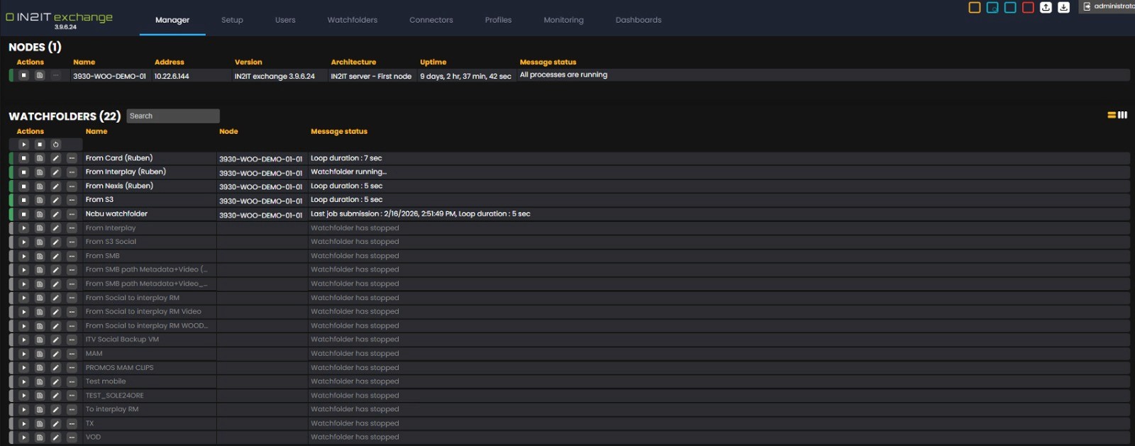Toggle the plain teal square status filter
The width and height of the screenshot is (1135, 446).
(1010, 7)
